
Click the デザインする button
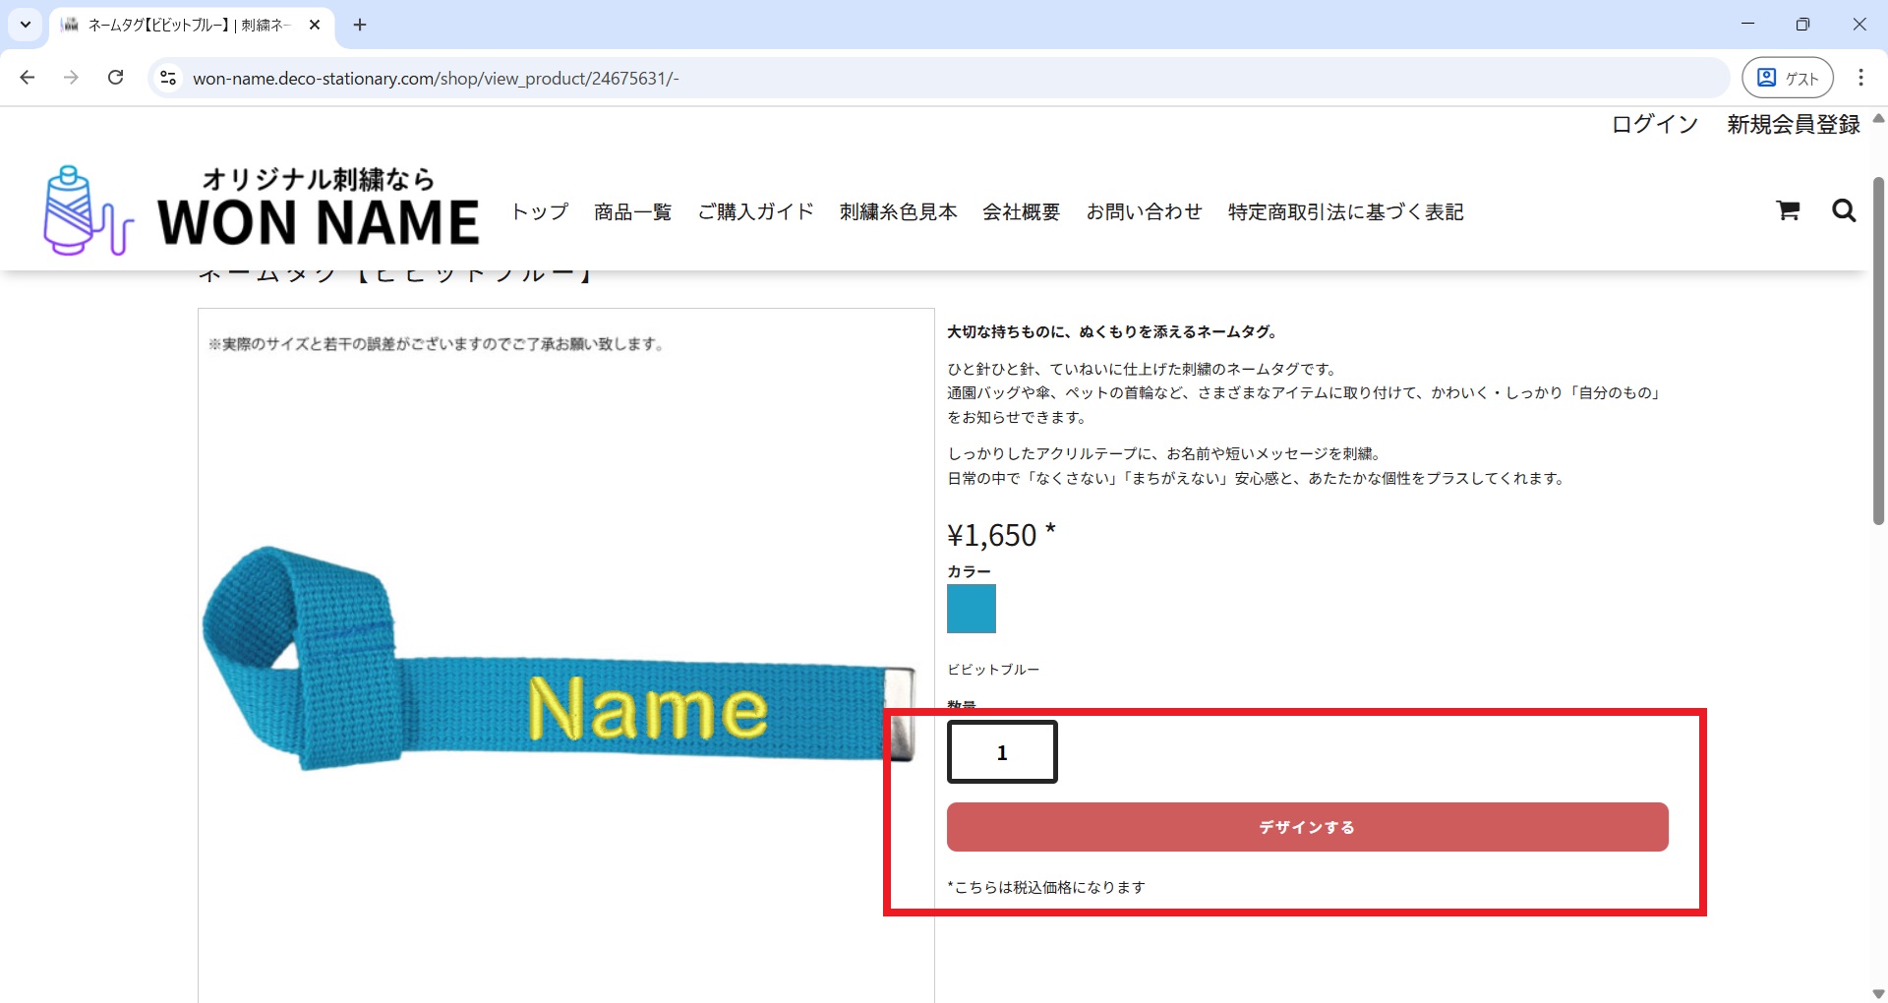tap(1306, 827)
